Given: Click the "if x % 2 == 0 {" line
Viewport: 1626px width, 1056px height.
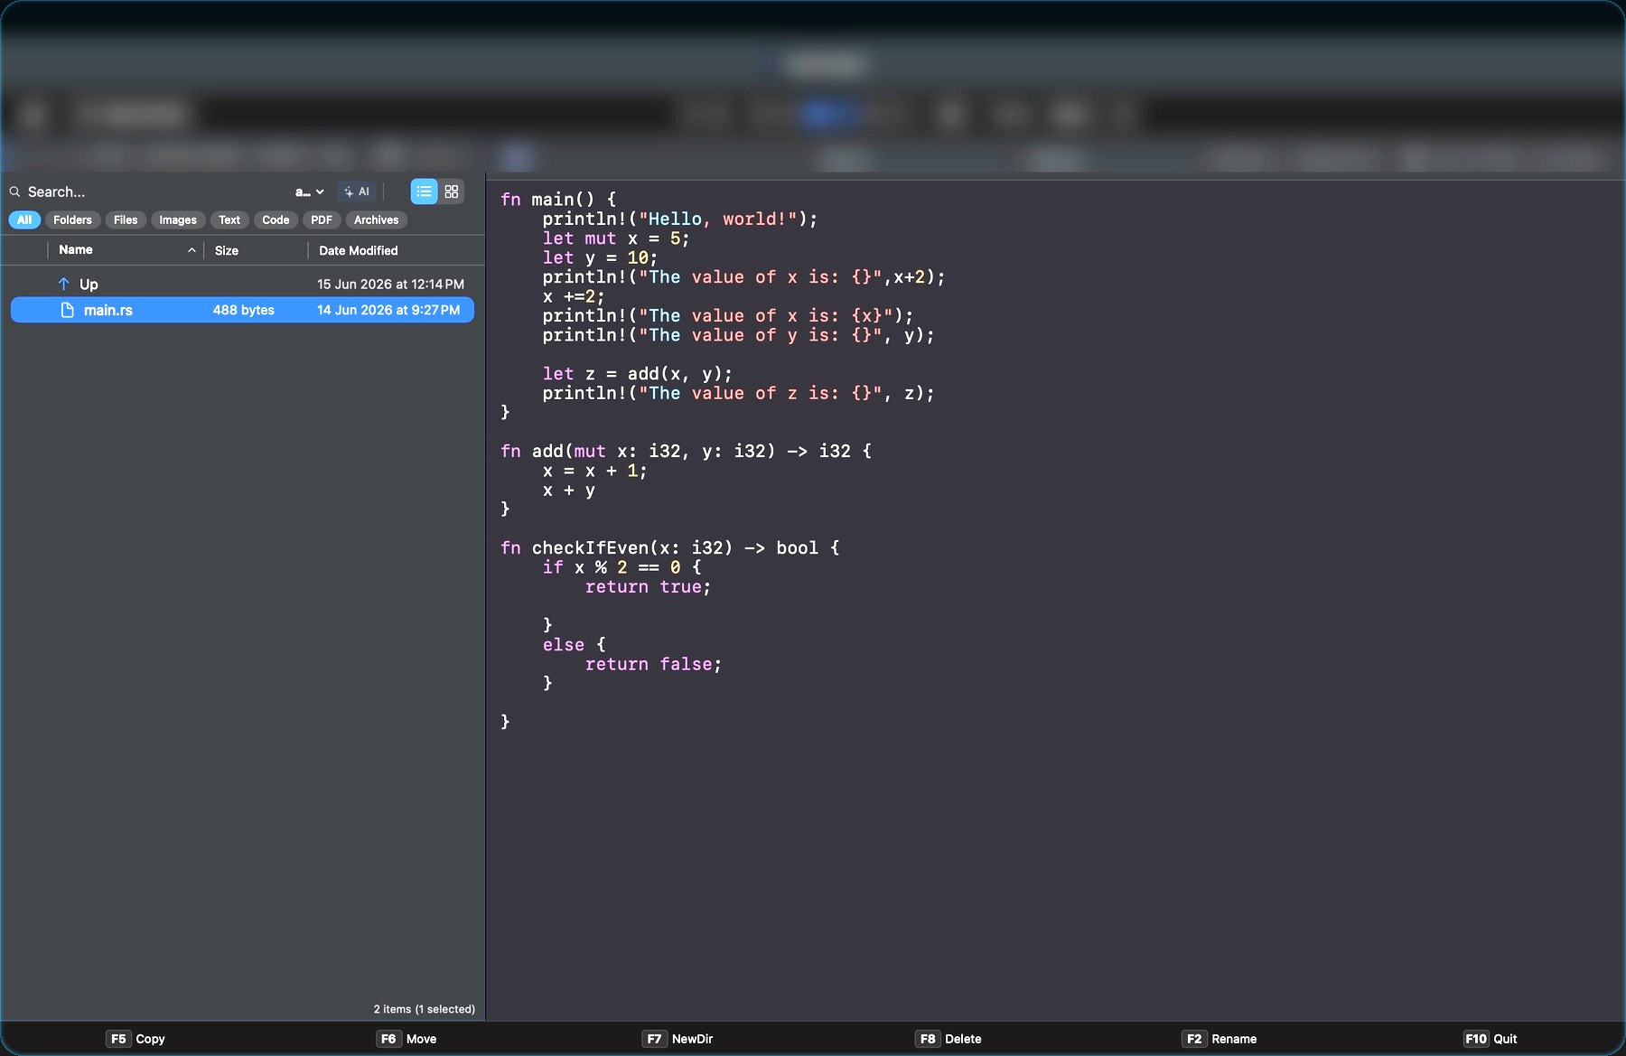Looking at the screenshot, I should 621,567.
